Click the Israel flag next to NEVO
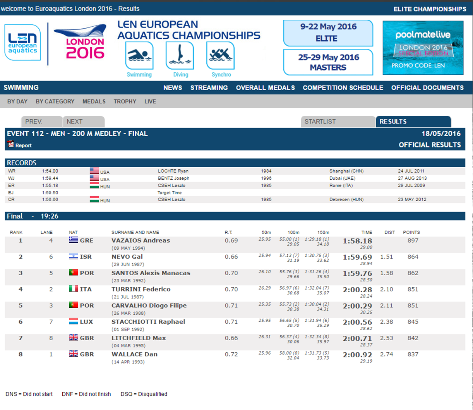 tap(73, 257)
